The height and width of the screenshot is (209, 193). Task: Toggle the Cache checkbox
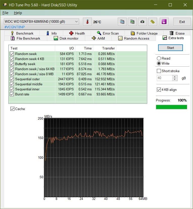pos(12,109)
